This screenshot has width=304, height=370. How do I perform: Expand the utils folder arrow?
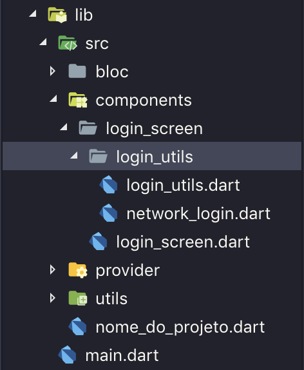click(53, 298)
